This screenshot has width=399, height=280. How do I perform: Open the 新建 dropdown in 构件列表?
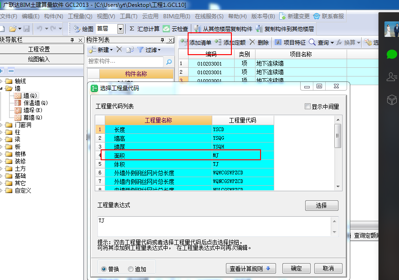112,50
